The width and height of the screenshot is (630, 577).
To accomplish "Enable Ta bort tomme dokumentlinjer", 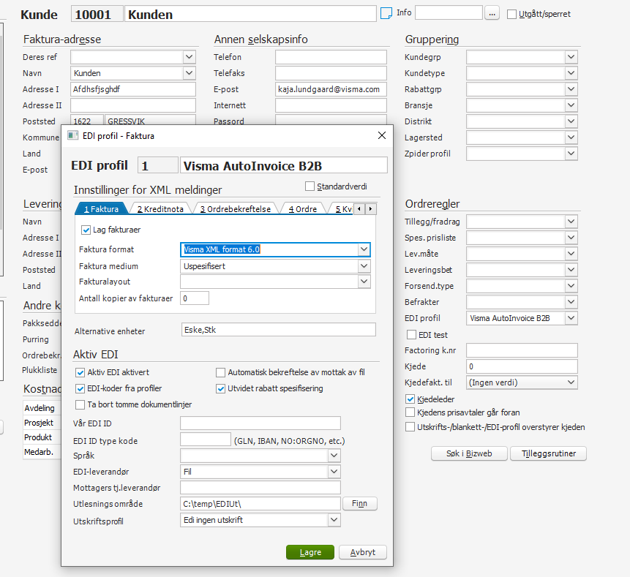I will [80, 404].
